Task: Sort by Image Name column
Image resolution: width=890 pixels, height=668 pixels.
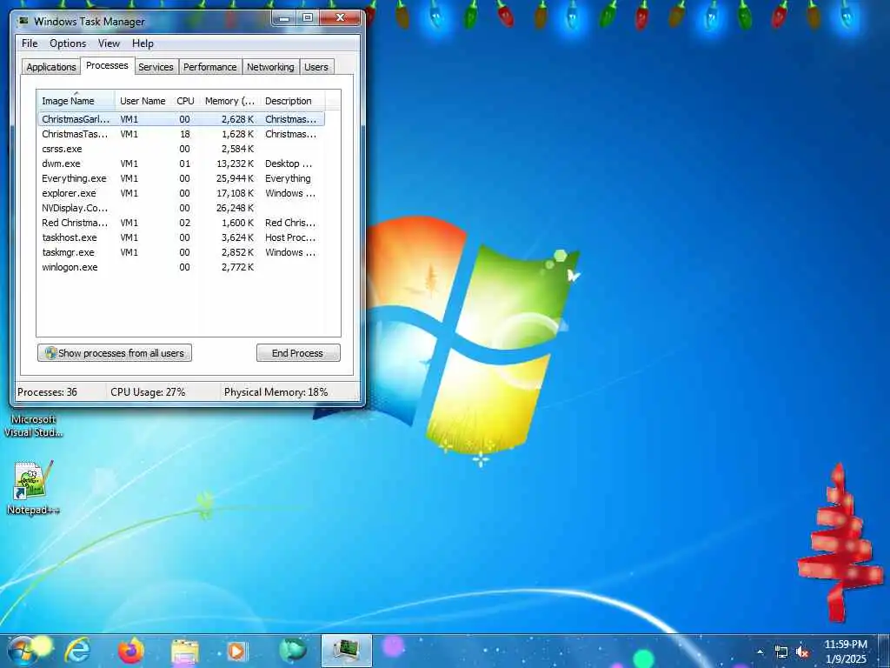Action: [76, 101]
